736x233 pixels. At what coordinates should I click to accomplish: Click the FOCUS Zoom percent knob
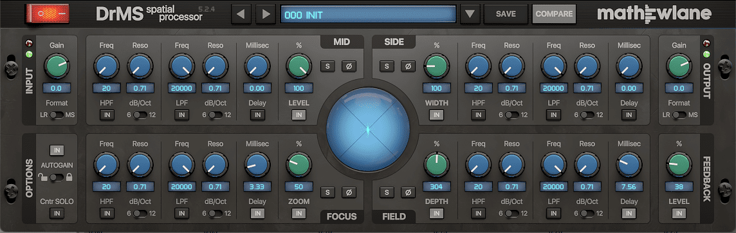[x=299, y=165]
